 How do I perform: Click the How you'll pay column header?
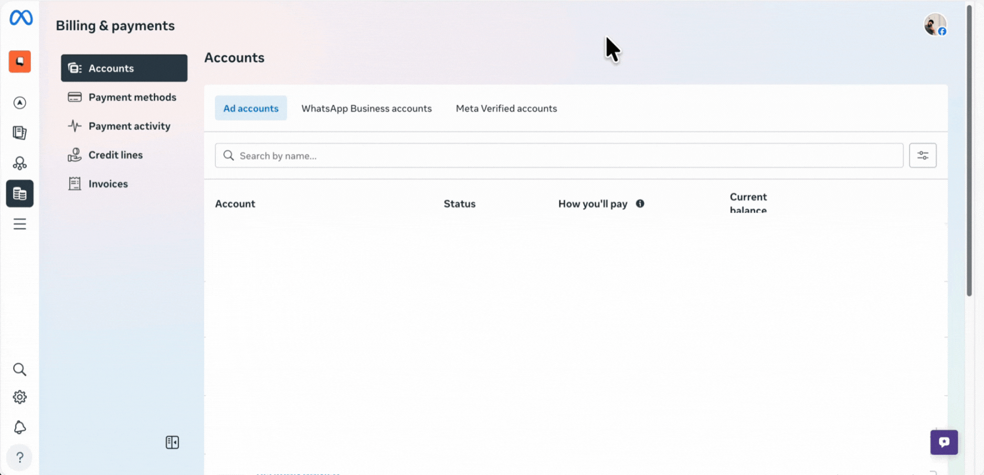coord(593,204)
